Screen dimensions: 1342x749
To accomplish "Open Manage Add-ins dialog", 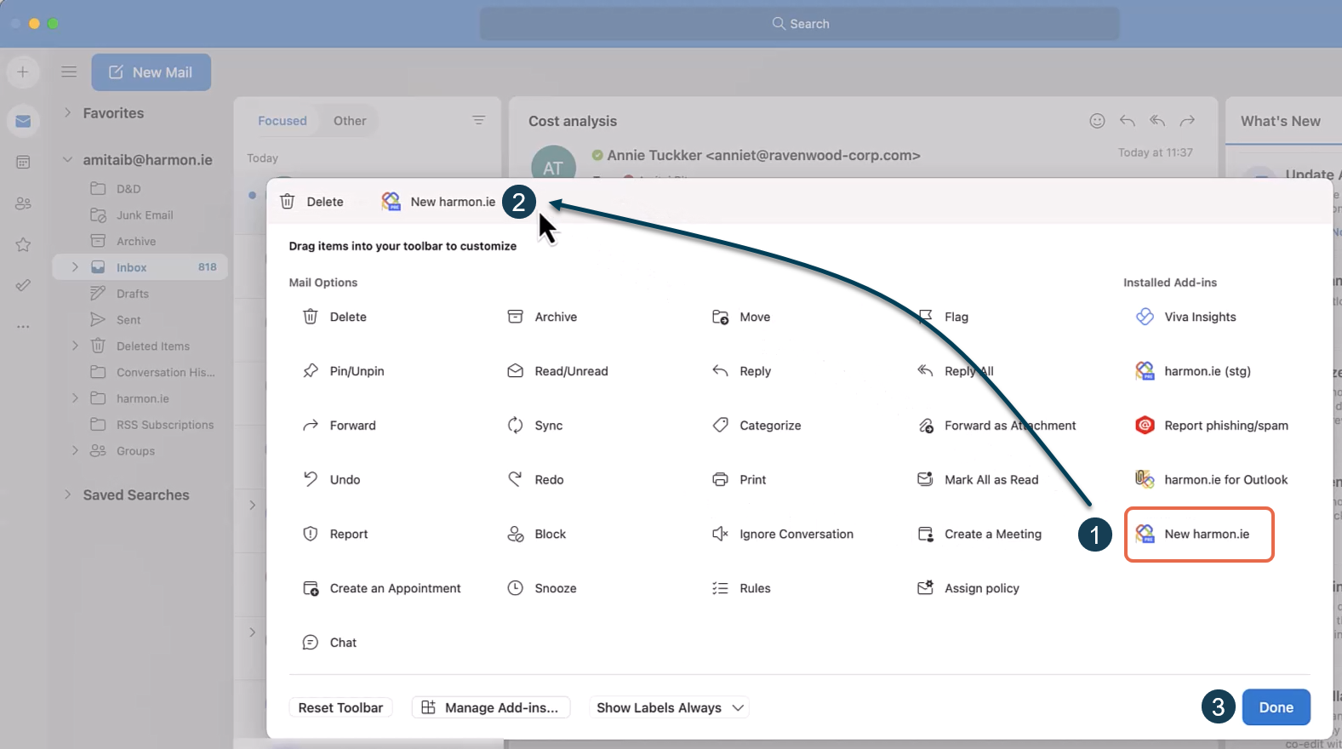I will click(490, 707).
